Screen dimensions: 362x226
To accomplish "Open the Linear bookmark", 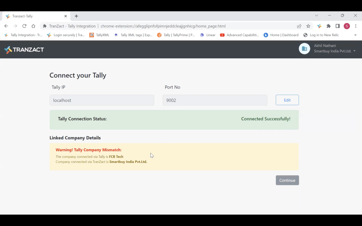I will pyautogui.click(x=208, y=35).
